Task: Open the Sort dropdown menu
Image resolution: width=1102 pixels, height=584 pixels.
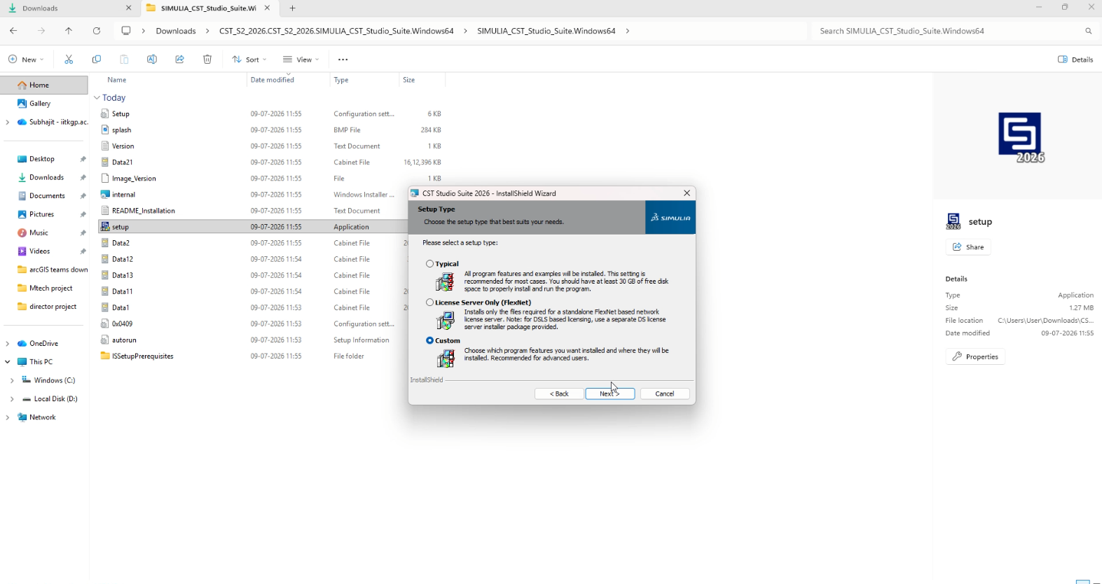Action: 249,60
